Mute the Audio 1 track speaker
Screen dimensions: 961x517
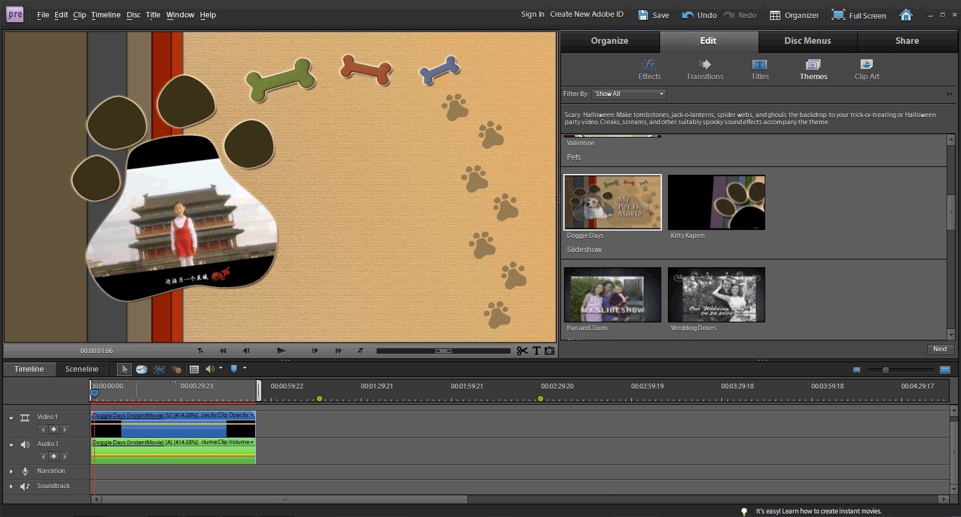(25, 444)
